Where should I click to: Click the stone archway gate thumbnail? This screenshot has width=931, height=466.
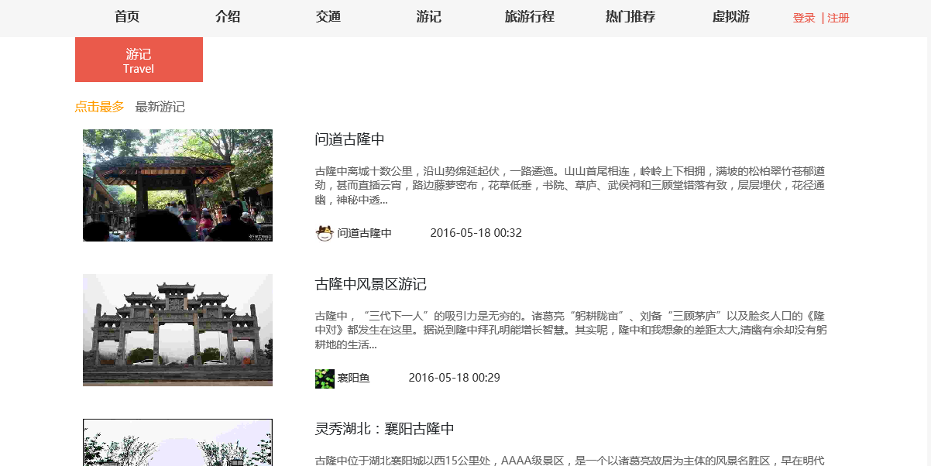click(177, 330)
